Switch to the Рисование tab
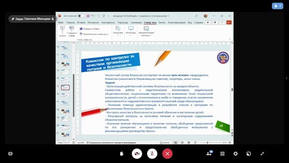 pyautogui.click(x=93, y=23)
